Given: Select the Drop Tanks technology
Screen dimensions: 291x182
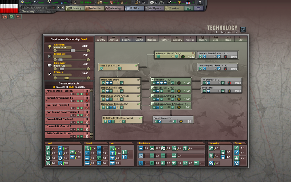Looking at the screenshot, I should coord(221,89).
